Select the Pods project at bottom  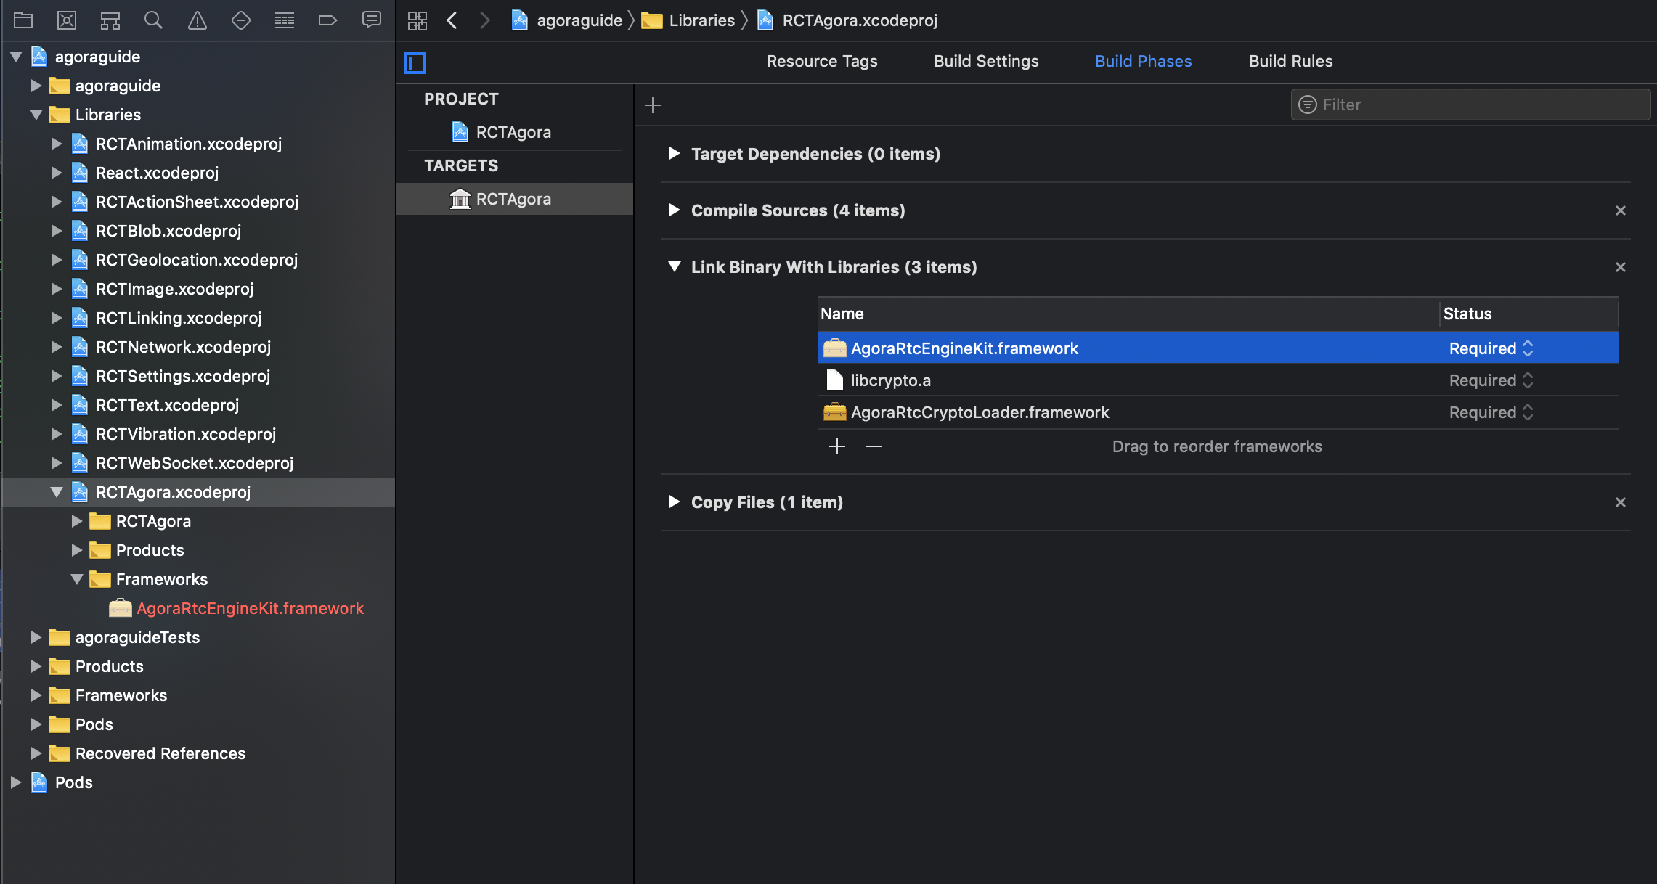point(74,782)
